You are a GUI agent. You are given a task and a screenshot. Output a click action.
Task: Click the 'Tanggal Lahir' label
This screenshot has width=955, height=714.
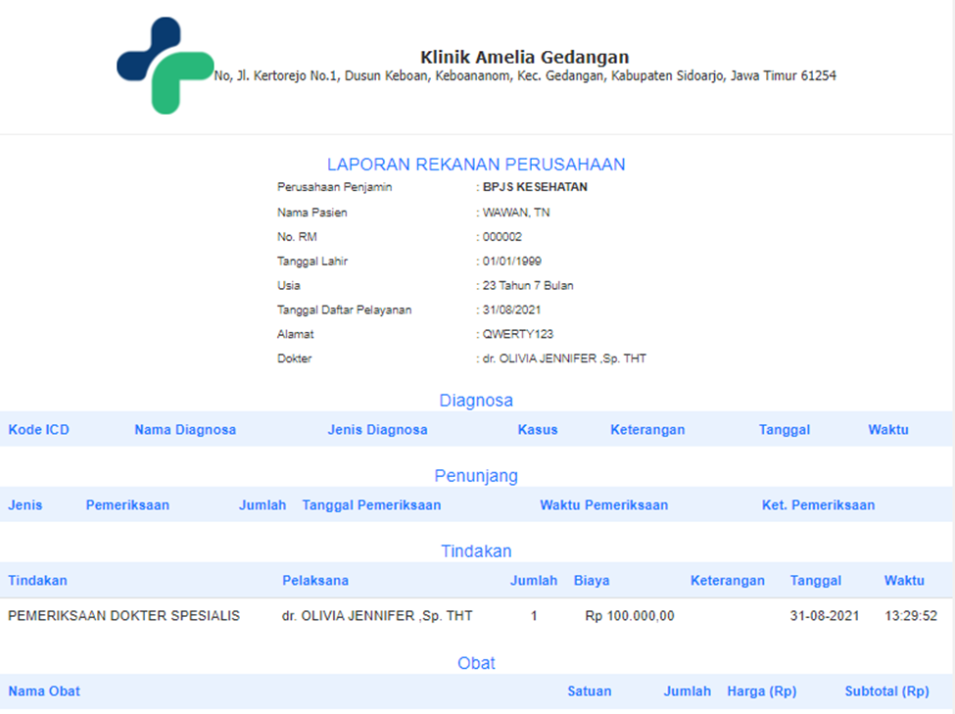(311, 262)
